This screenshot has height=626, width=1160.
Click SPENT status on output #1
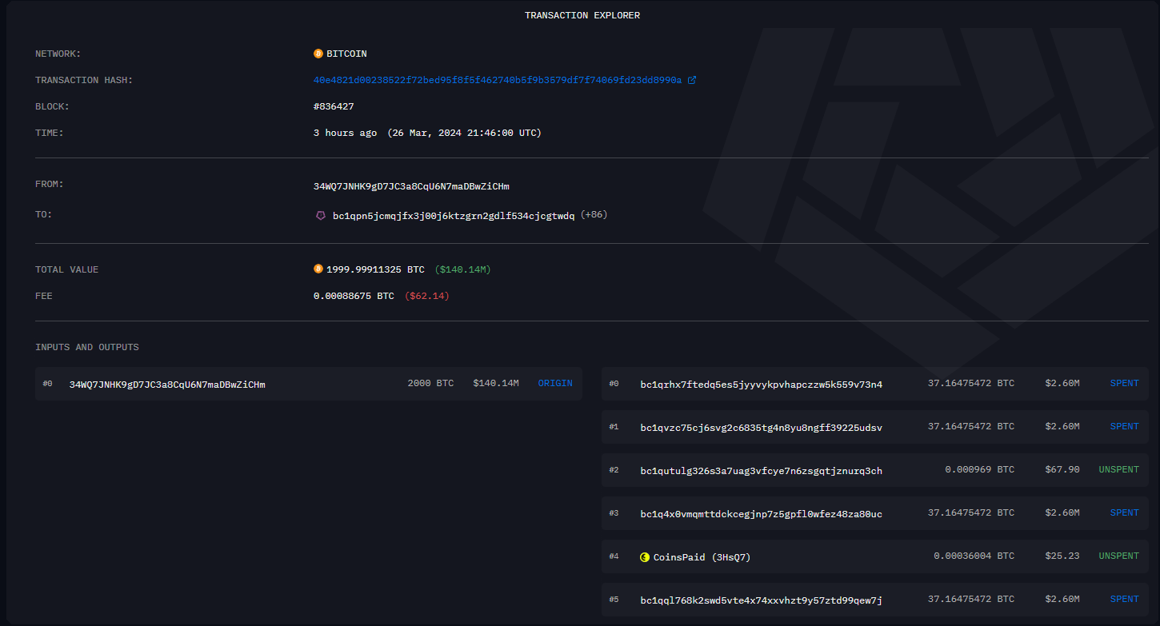(x=1124, y=427)
